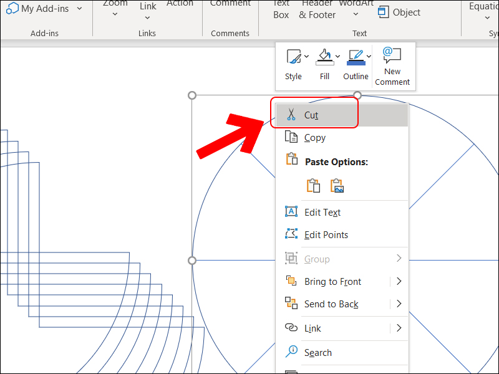Expand the Send to Back submenu arrow
The height and width of the screenshot is (374, 499).
coord(399,304)
